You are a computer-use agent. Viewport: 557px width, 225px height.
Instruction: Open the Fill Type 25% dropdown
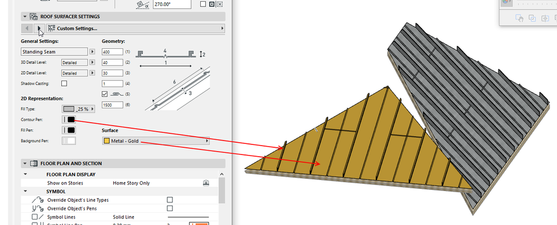pos(79,109)
